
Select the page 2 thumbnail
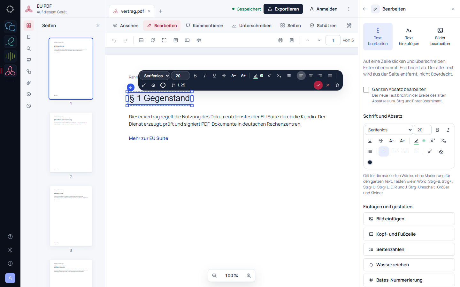(x=71, y=142)
